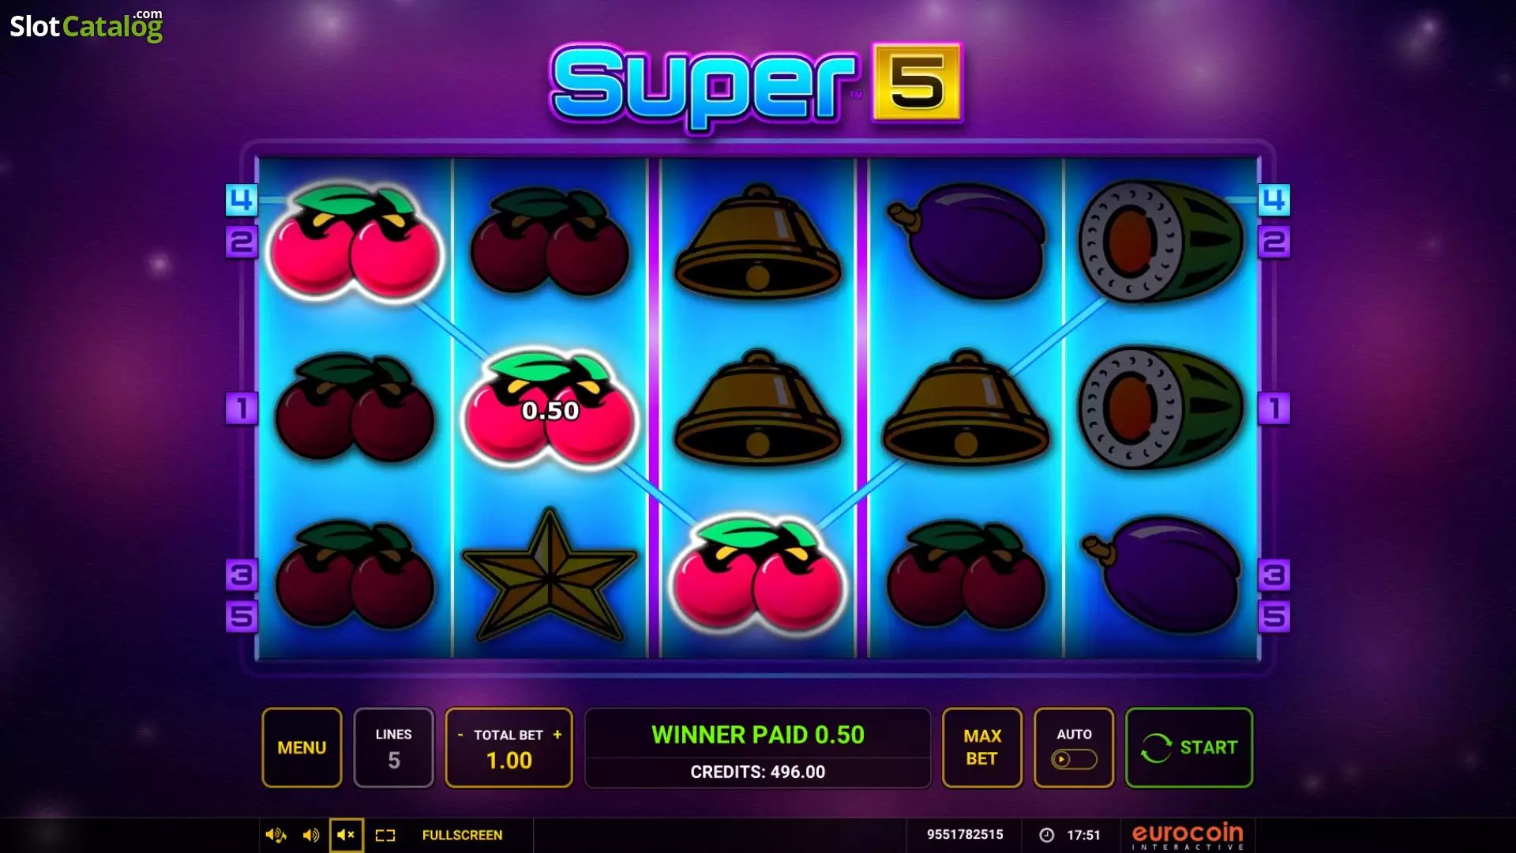Open the MENU button
1516x853 pixels.
point(302,747)
